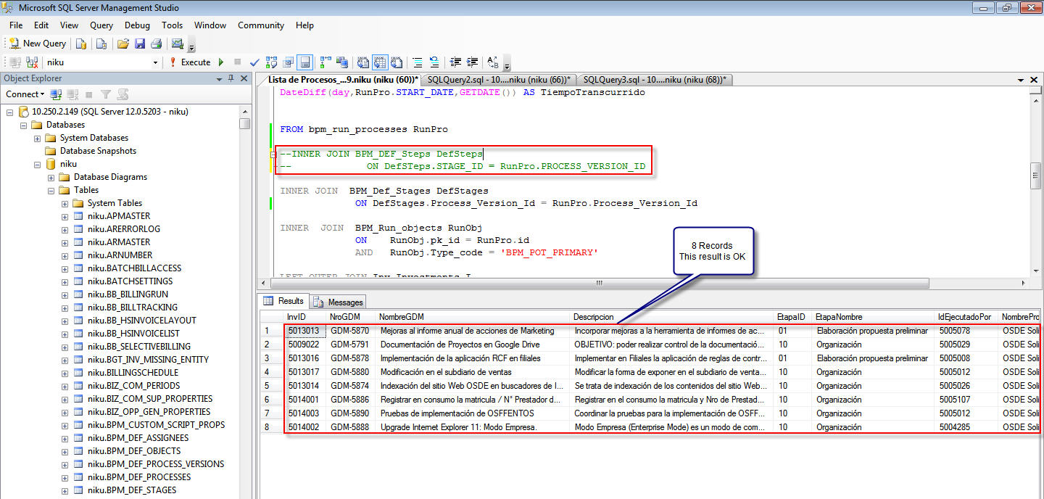Switch to Results to Grid
This screenshot has width=1044, height=499.
(x=380, y=62)
